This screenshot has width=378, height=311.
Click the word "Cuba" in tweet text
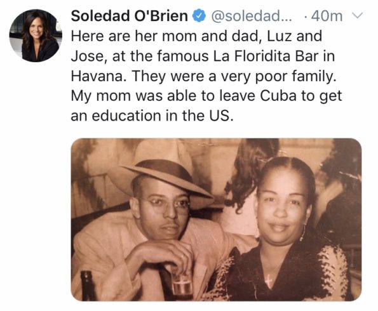(278, 96)
